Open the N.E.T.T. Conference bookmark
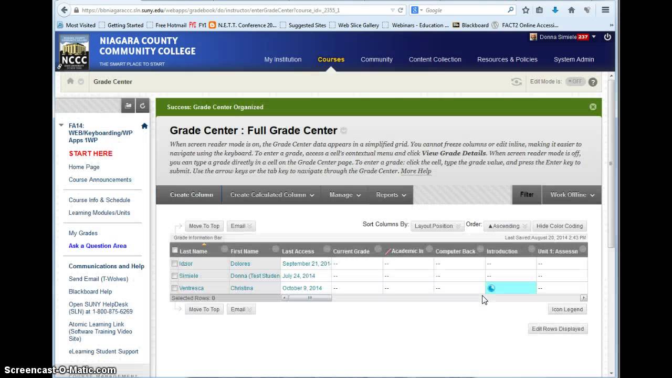Viewport: 672px width, 378px height. click(243, 25)
